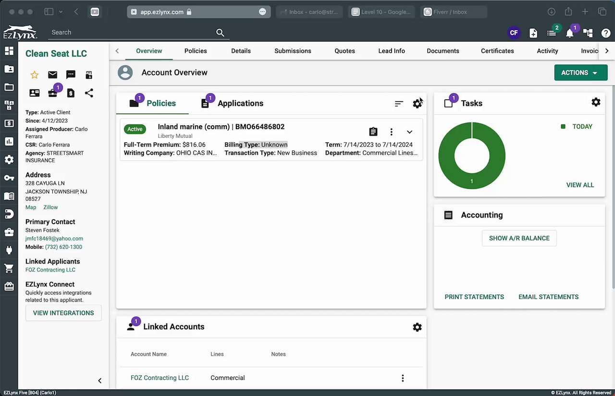Open the Certificates tab

(x=497, y=51)
